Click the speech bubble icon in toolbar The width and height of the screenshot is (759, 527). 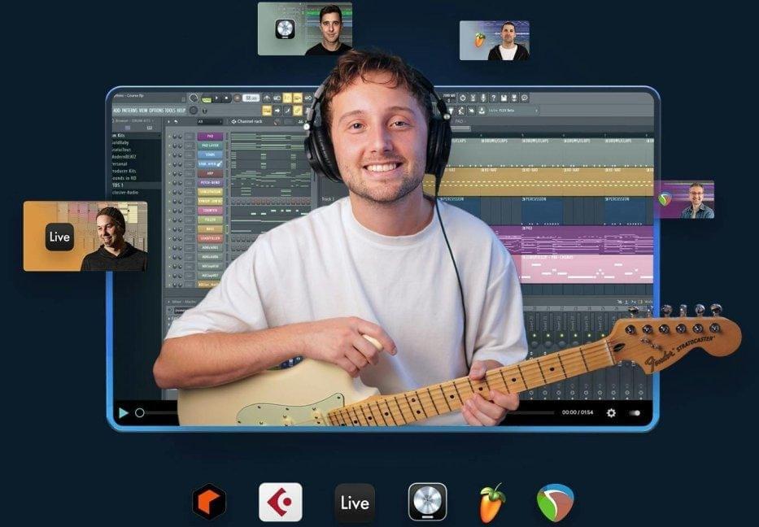pyautogui.click(x=525, y=98)
